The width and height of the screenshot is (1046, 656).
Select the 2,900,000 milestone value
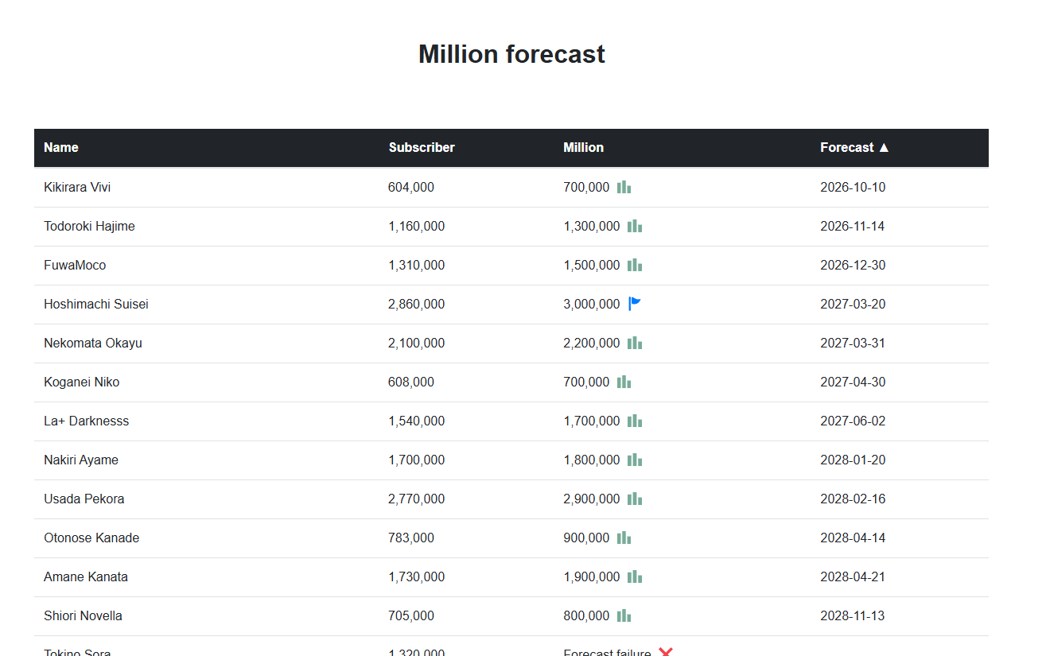pos(592,499)
